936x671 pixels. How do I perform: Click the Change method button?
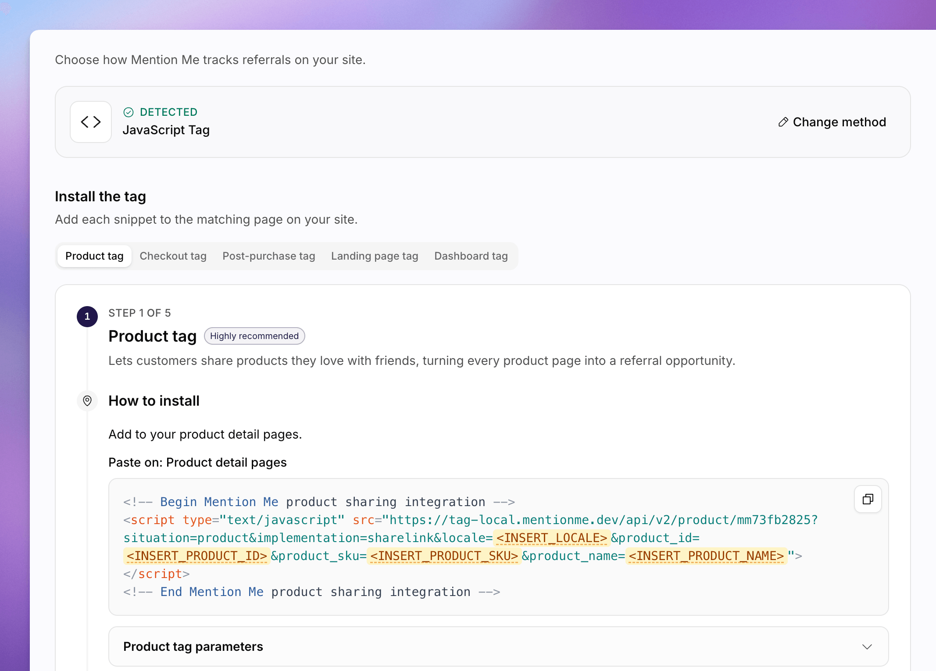pyautogui.click(x=832, y=122)
